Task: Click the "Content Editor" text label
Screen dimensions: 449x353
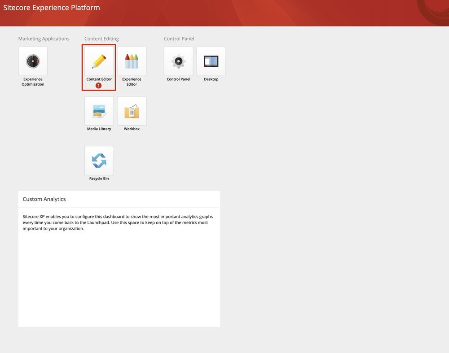Action: tap(99, 79)
